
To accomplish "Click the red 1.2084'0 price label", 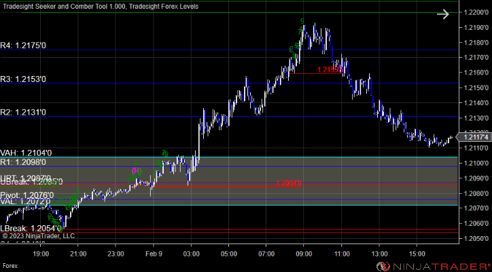I will (x=289, y=183).
